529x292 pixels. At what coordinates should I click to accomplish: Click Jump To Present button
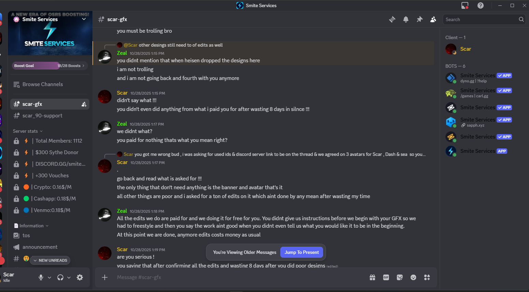(302, 252)
